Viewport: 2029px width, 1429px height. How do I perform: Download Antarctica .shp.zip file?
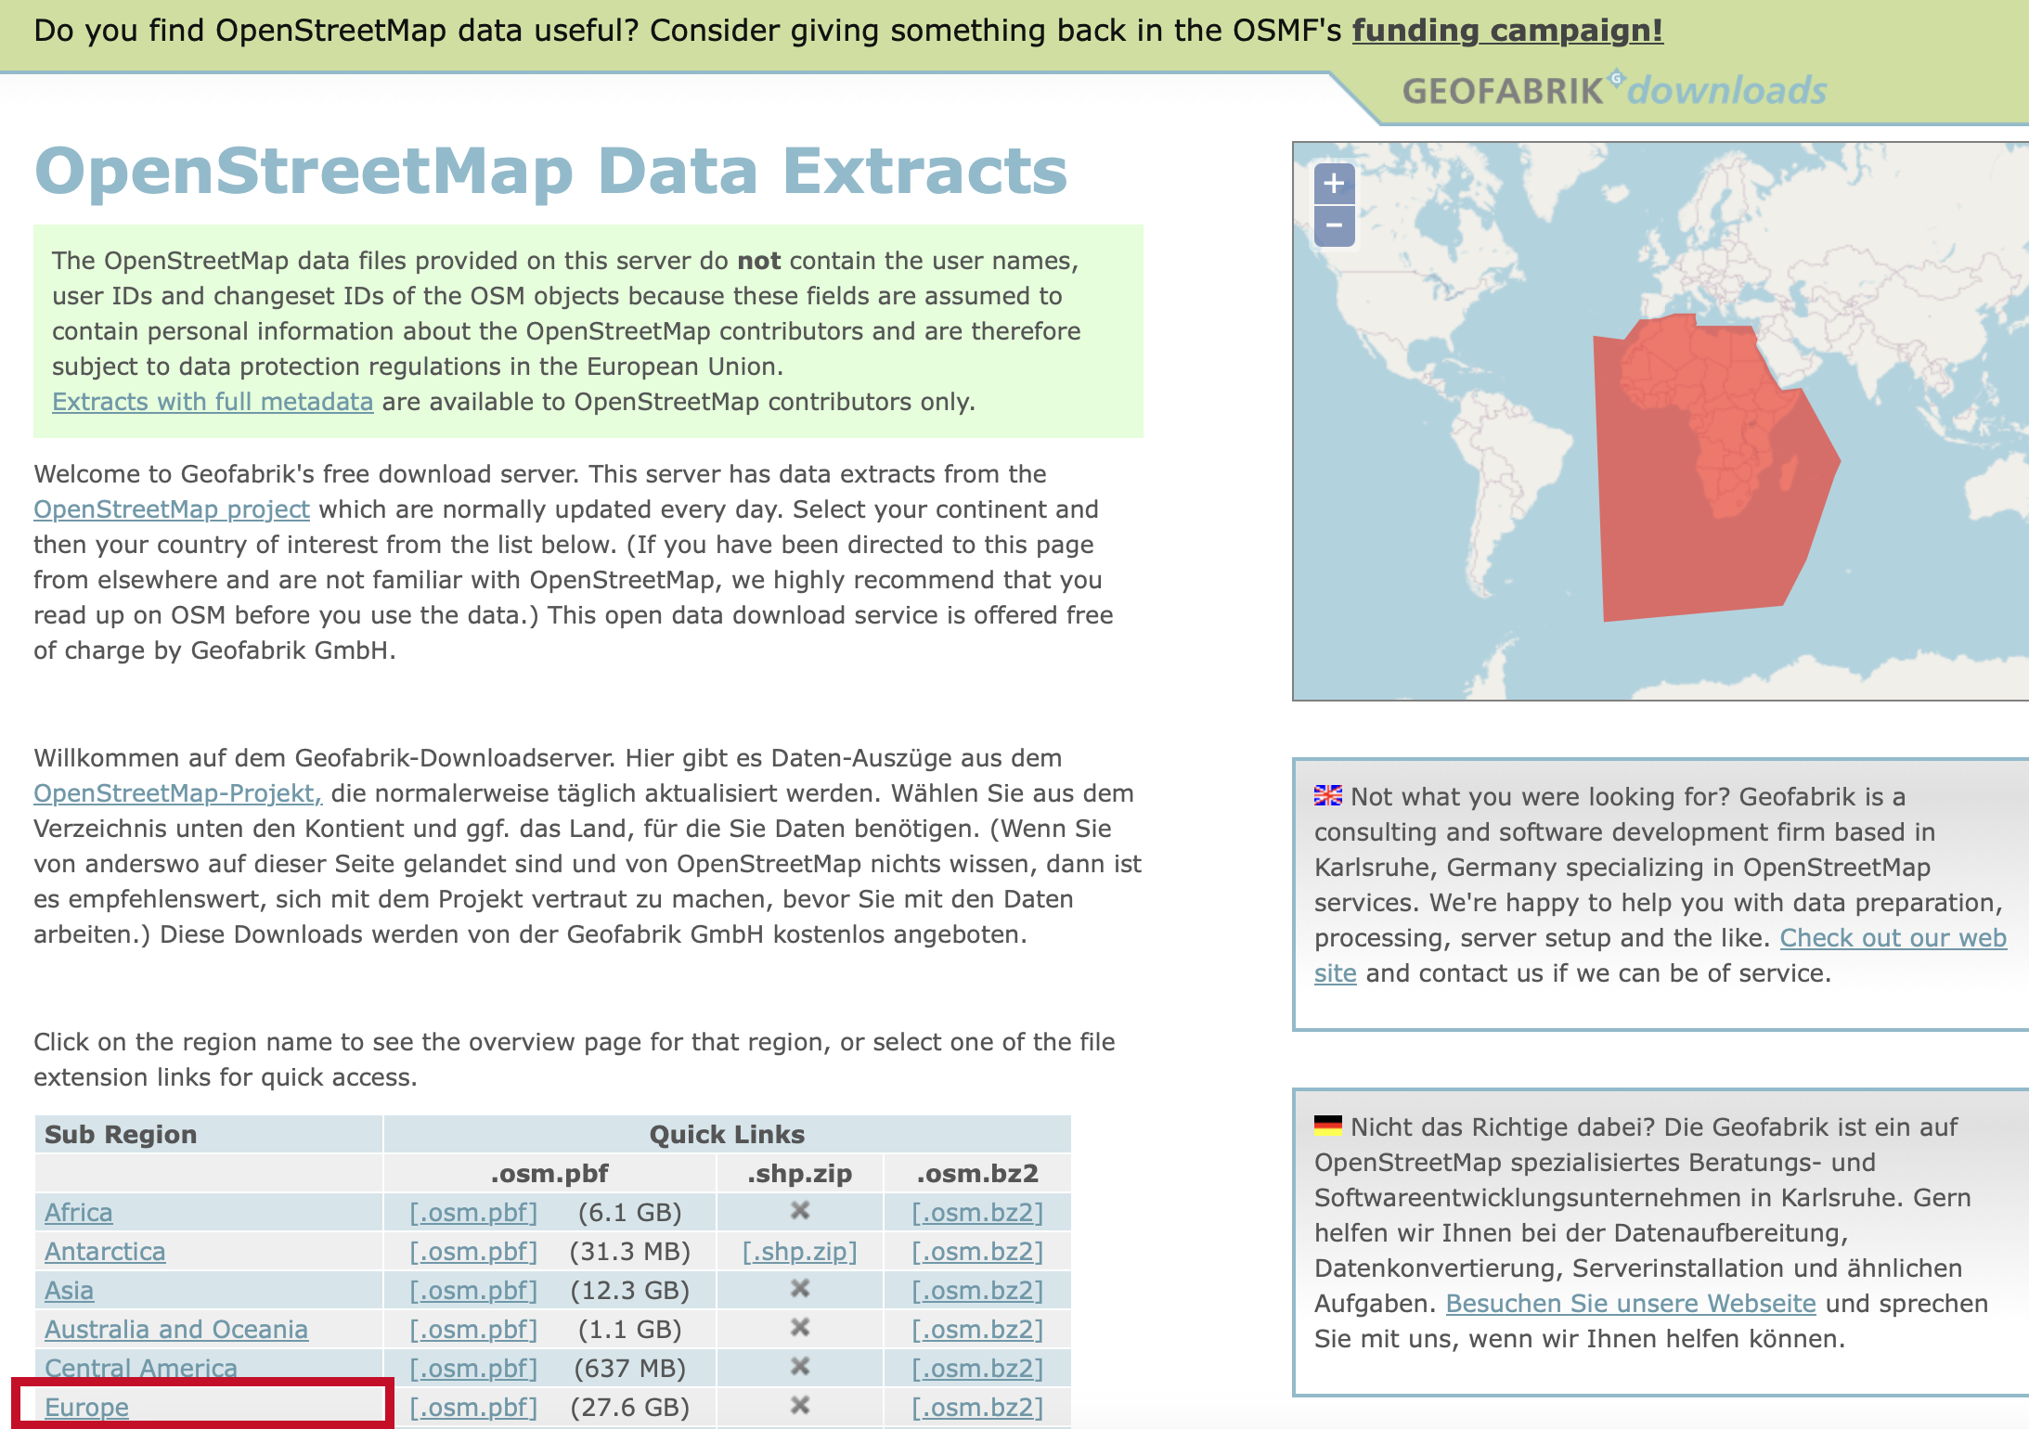pos(799,1252)
